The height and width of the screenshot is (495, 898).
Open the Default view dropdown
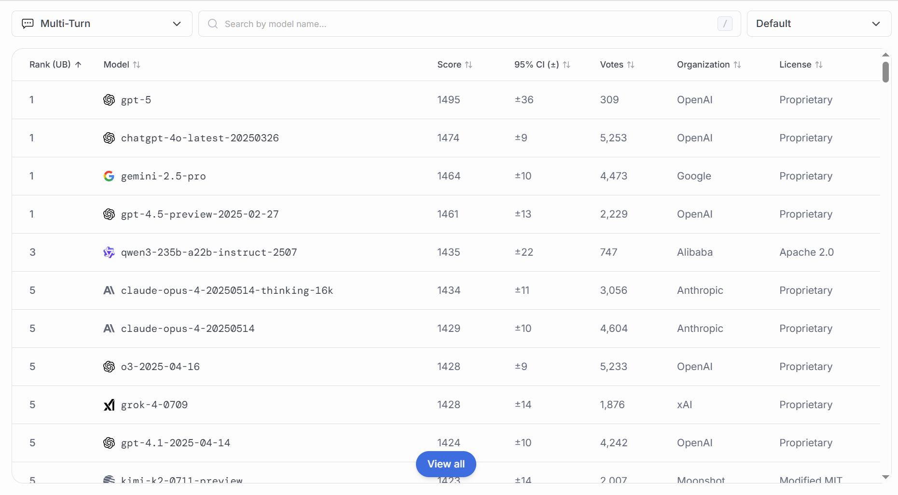pos(819,24)
